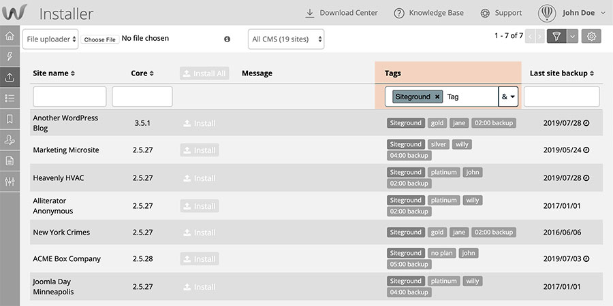This screenshot has width=613, height=306.
Task: Click the Tag filter input
Action: click(471, 97)
